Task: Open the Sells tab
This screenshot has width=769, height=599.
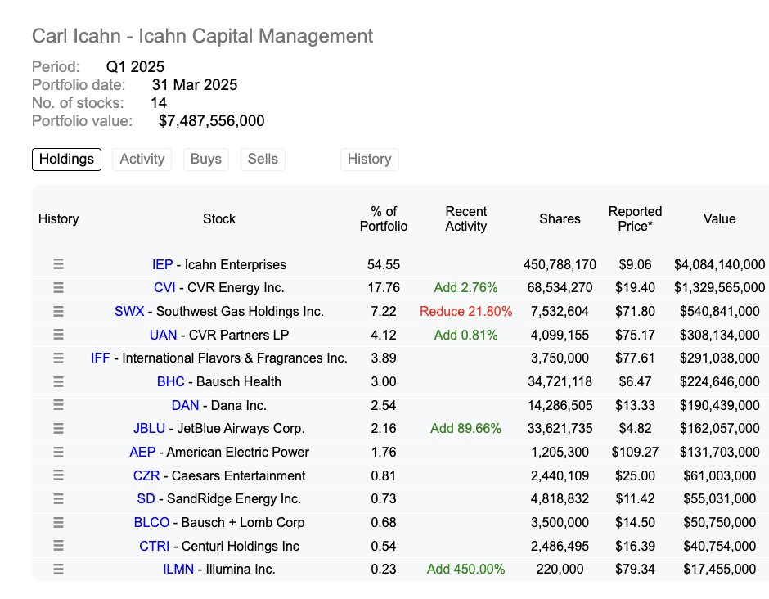Action: click(263, 160)
